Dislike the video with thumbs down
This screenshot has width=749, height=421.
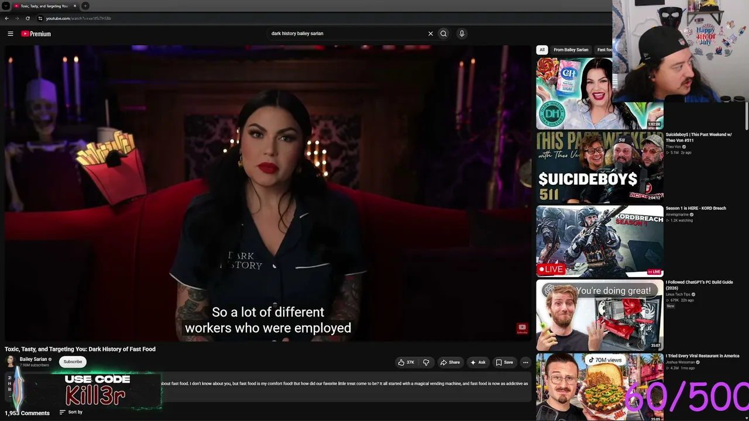pos(426,362)
